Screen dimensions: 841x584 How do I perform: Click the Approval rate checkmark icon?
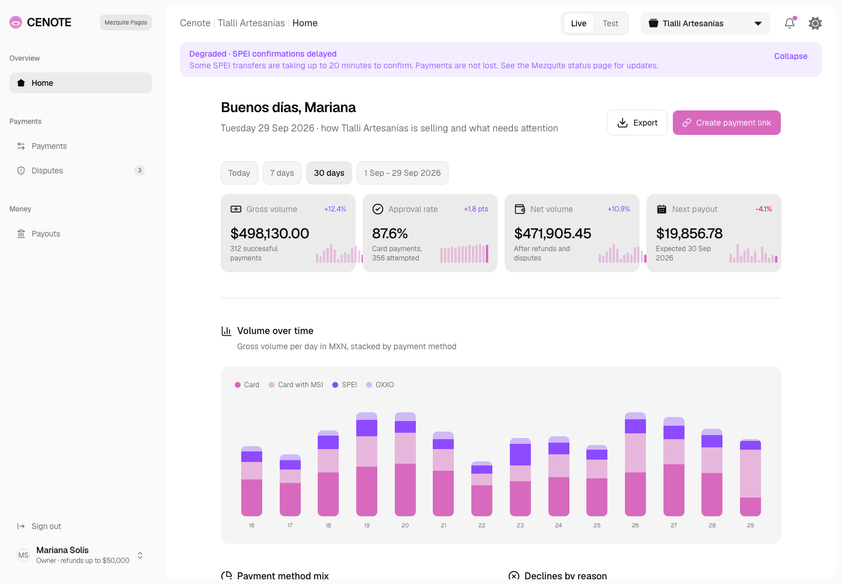point(378,209)
